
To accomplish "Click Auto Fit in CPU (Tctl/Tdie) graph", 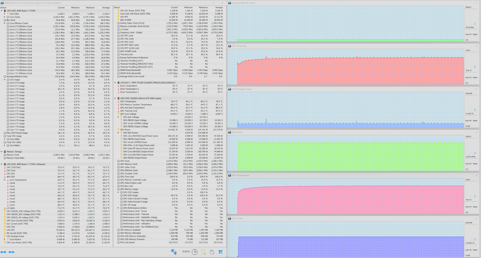I will pos(468,77).
